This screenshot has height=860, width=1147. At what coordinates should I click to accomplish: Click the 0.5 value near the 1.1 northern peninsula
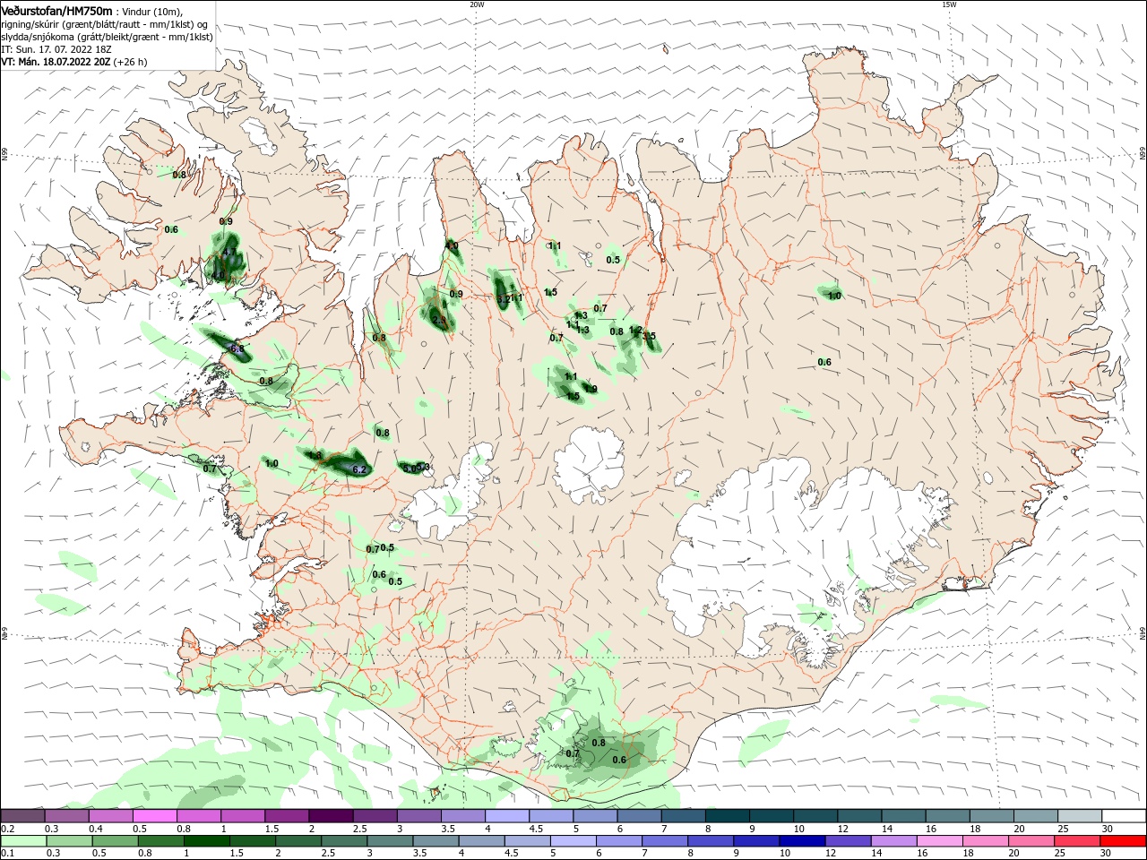613,260
